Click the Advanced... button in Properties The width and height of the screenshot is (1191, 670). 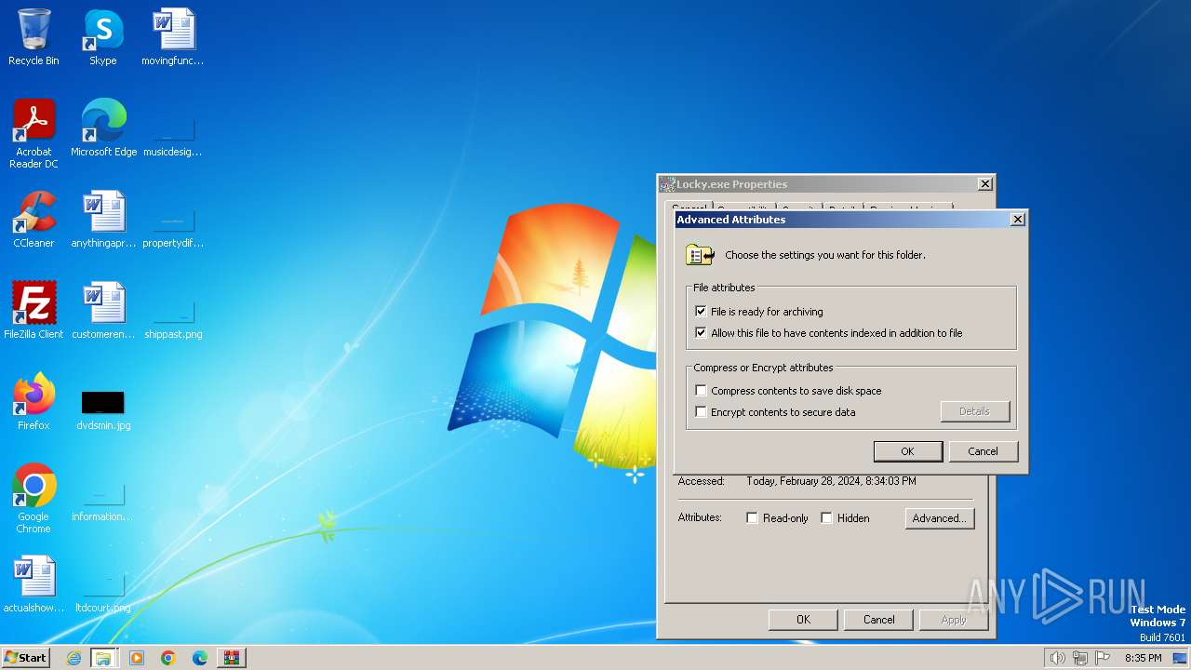click(x=940, y=518)
